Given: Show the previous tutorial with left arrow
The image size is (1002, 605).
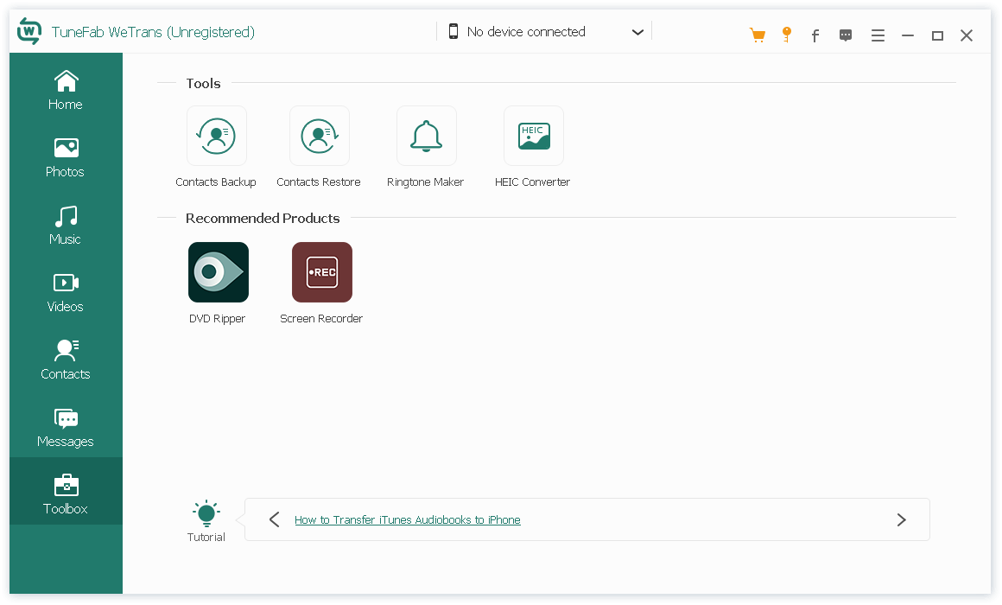Looking at the screenshot, I should [275, 519].
